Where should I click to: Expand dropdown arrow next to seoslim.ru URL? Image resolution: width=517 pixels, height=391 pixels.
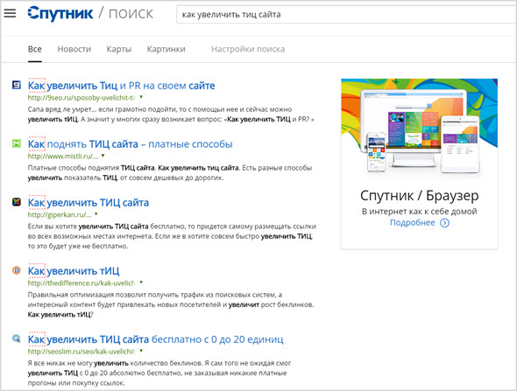tap(141, 351)
